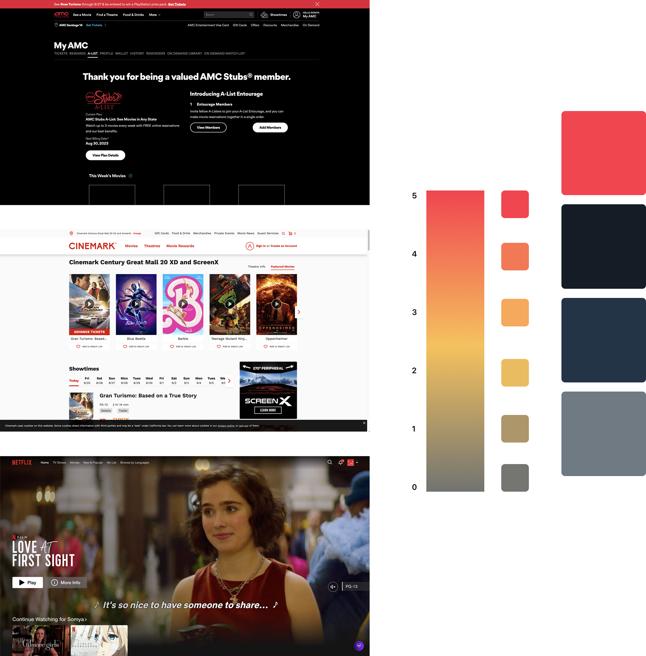The image size is (646, 656).
Task: Click Cinemark search magnifier icon
Action: [283, 234]
